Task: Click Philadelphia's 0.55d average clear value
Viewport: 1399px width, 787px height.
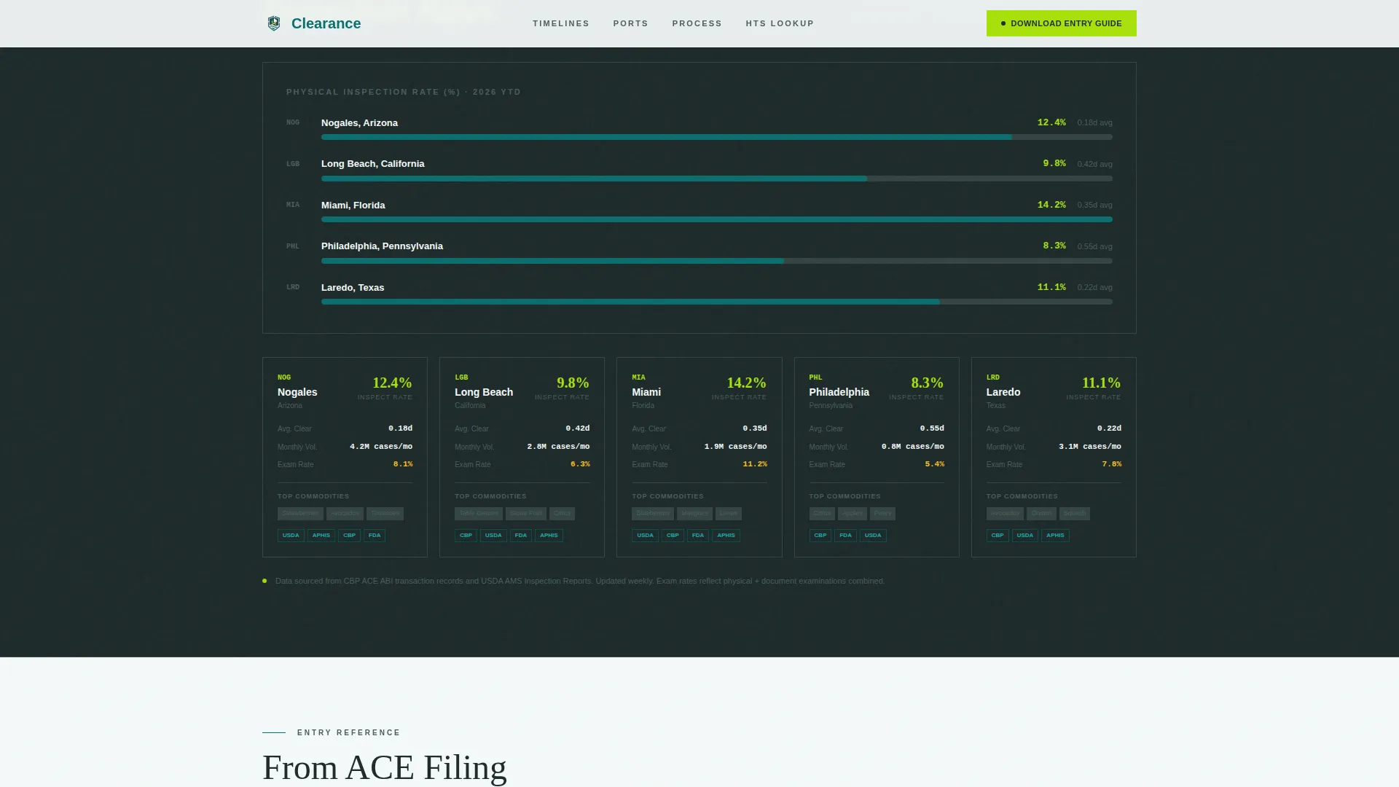Action: 932,428
